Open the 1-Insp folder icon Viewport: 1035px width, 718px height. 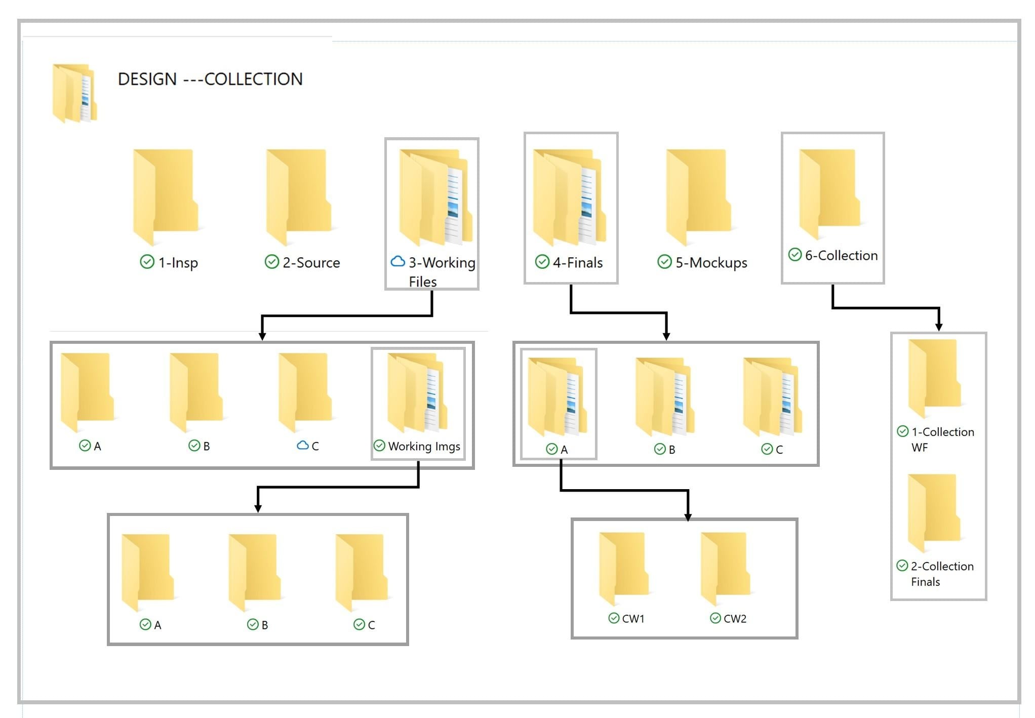(165, 197)
